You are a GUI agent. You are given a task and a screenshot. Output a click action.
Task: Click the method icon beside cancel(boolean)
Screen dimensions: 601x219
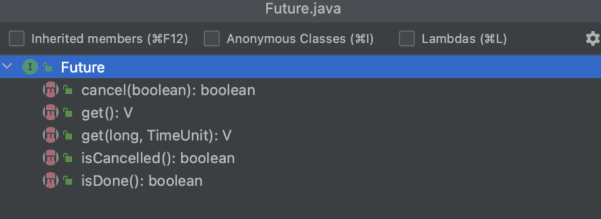(50, 90)
